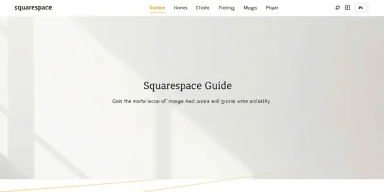
Task: Open the fifth item in the top navigation
Action: pos(250,8)
